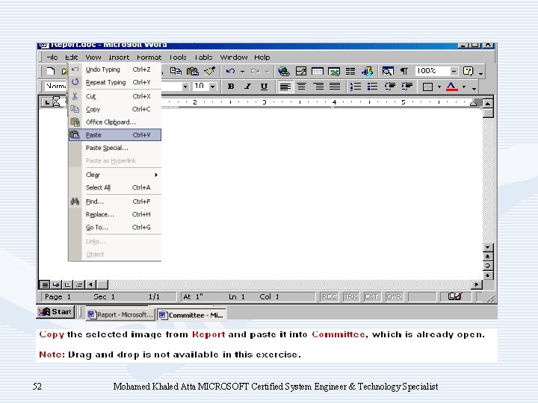The height and width of the screenshot is (403, 538).
Task: Choose Paste from Edit menu
Action: [x=114, y=134]
